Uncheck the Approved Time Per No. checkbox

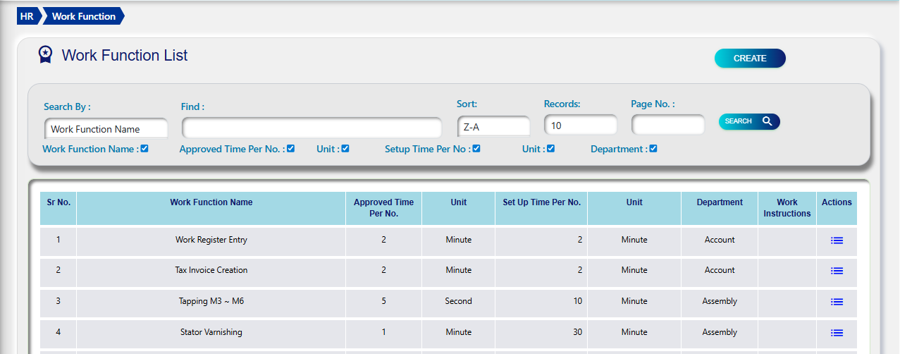pyautogui.click(x=290, y=149)
